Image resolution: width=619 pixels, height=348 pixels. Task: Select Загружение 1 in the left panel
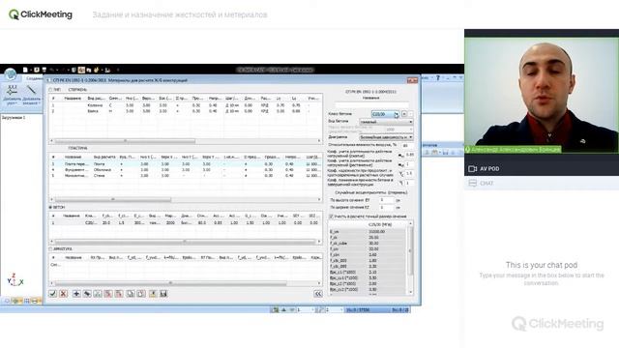coord(14,118)
